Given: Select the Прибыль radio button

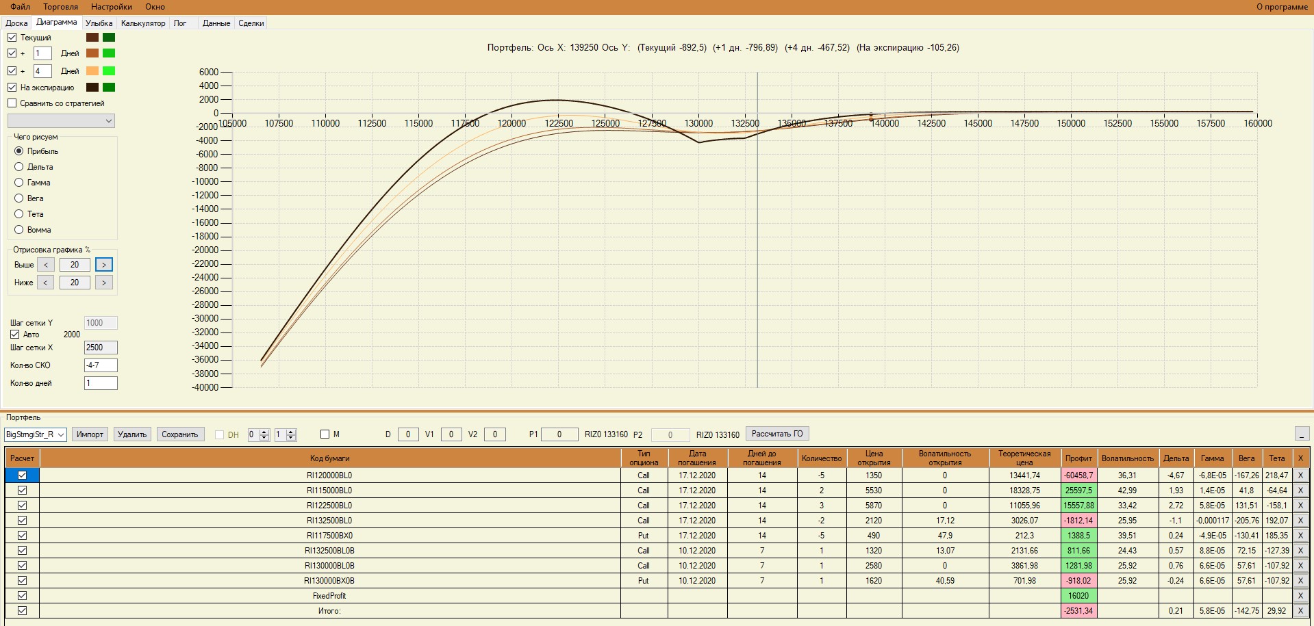Looking at the screenshot, I should [x=19, y=151].
